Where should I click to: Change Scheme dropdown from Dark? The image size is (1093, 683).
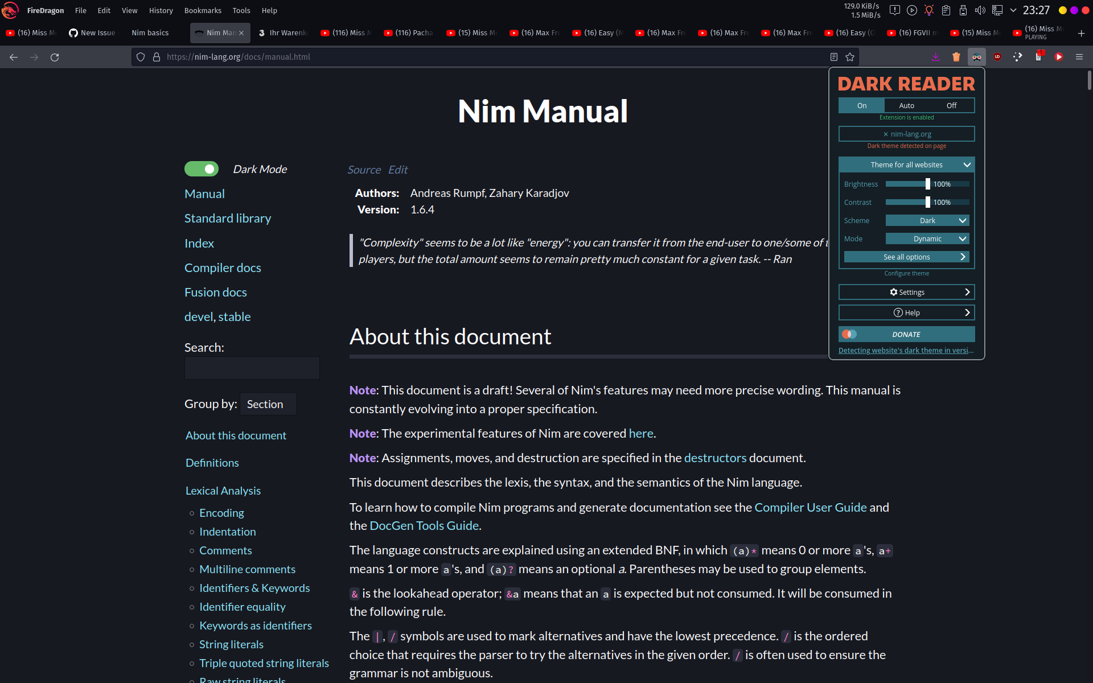[x=927, y=220]
